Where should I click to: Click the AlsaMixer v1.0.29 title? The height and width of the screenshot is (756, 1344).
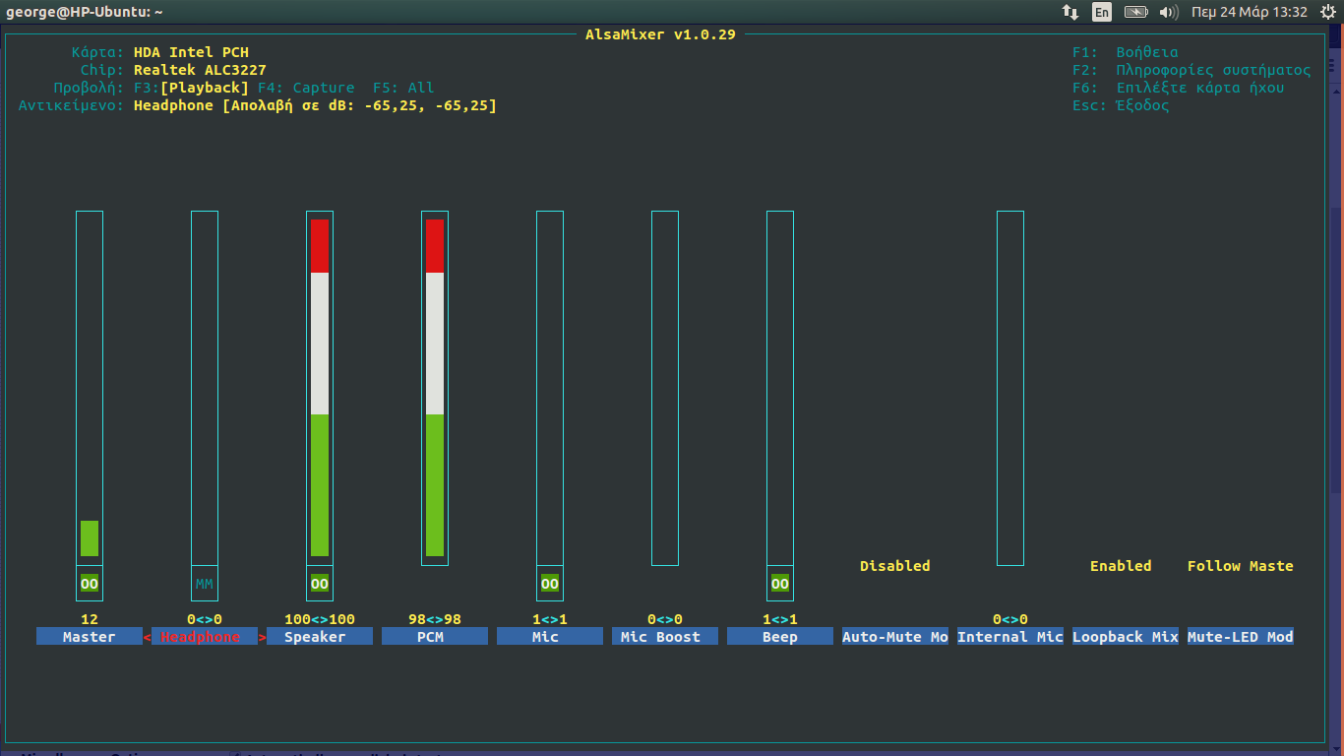[x=660, y=34]
